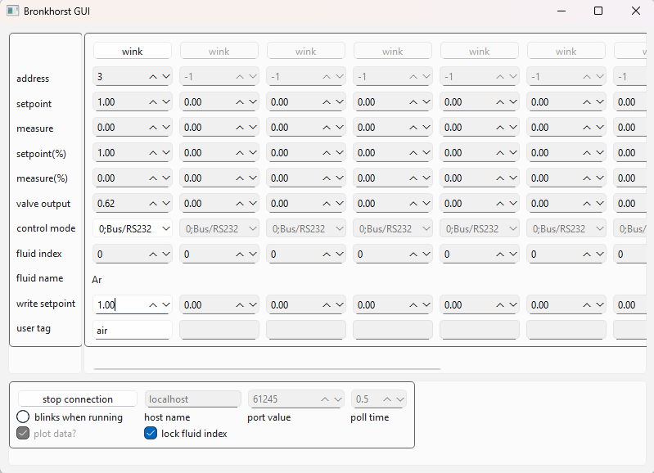Decrease the first column valve output value
This screenshot has height=473, width=654.
point(165,204)
